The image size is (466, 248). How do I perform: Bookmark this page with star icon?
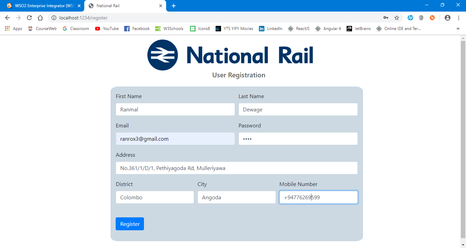click(397, 18)
